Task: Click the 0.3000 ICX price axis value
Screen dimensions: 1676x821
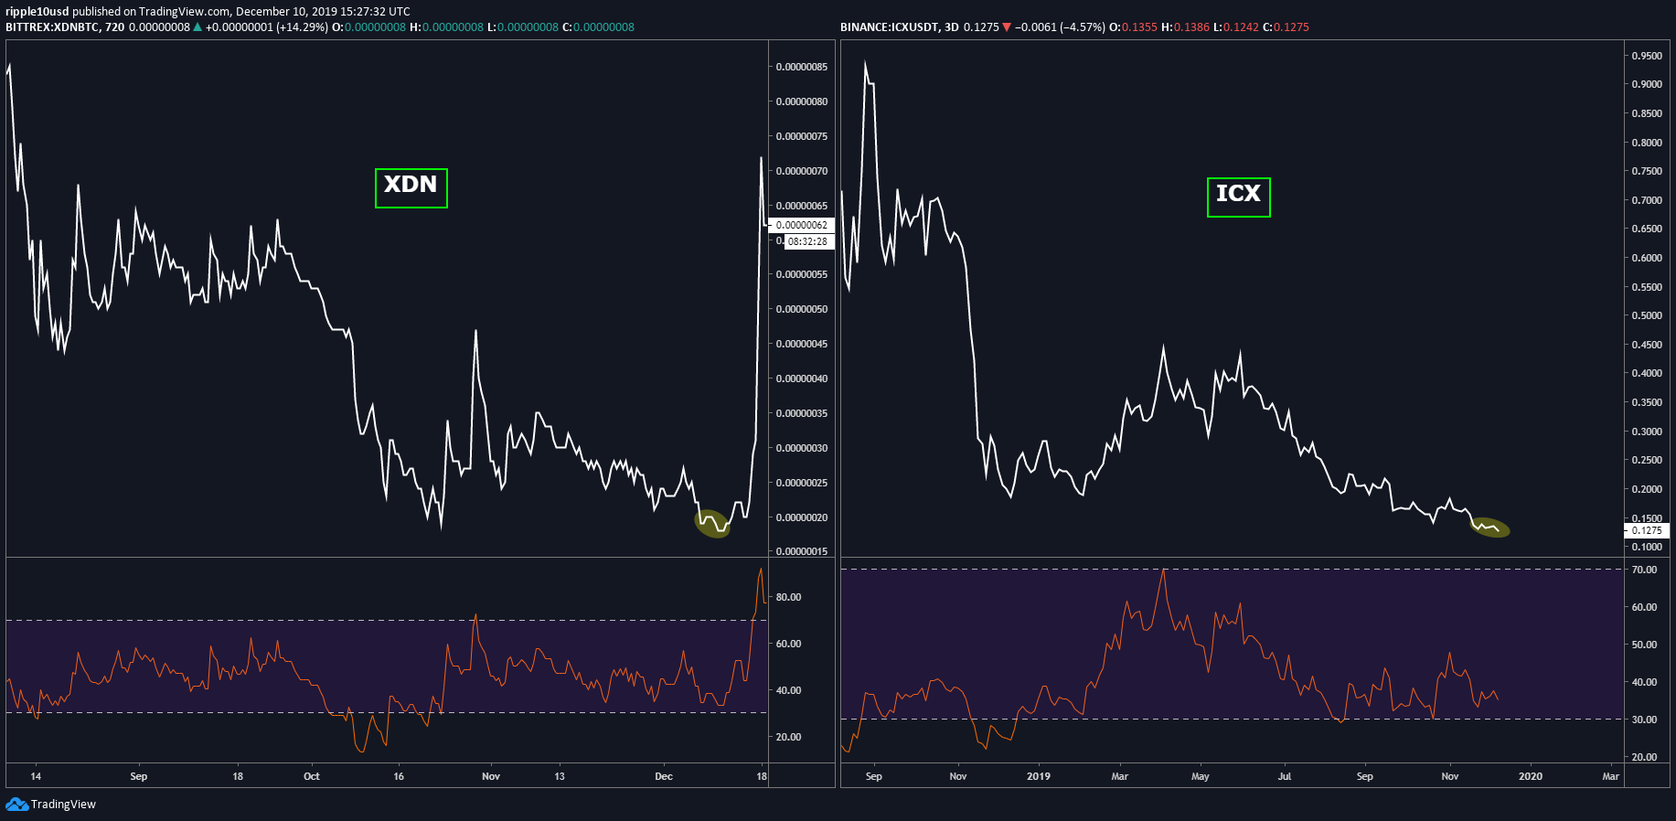Action: click(x=1648, y=432)
